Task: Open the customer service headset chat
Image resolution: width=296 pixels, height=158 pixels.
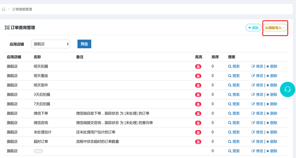Action: pos(287,89)
